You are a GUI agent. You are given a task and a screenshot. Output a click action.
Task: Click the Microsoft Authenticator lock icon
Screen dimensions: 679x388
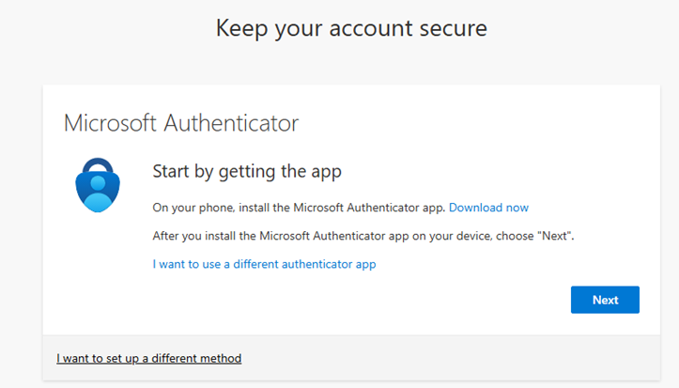(x=100, y=181)
